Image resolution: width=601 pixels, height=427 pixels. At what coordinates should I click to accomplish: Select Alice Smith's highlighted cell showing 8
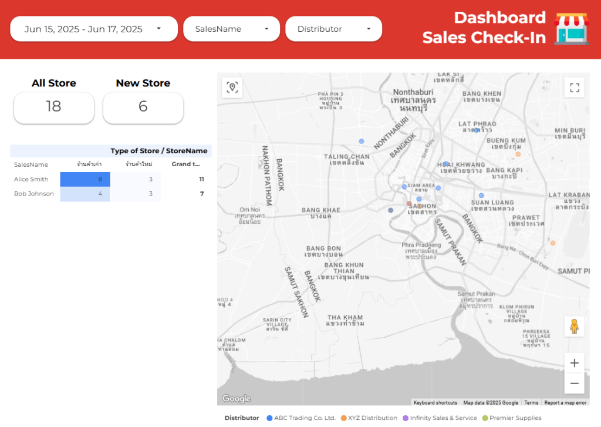pos(85,179)
